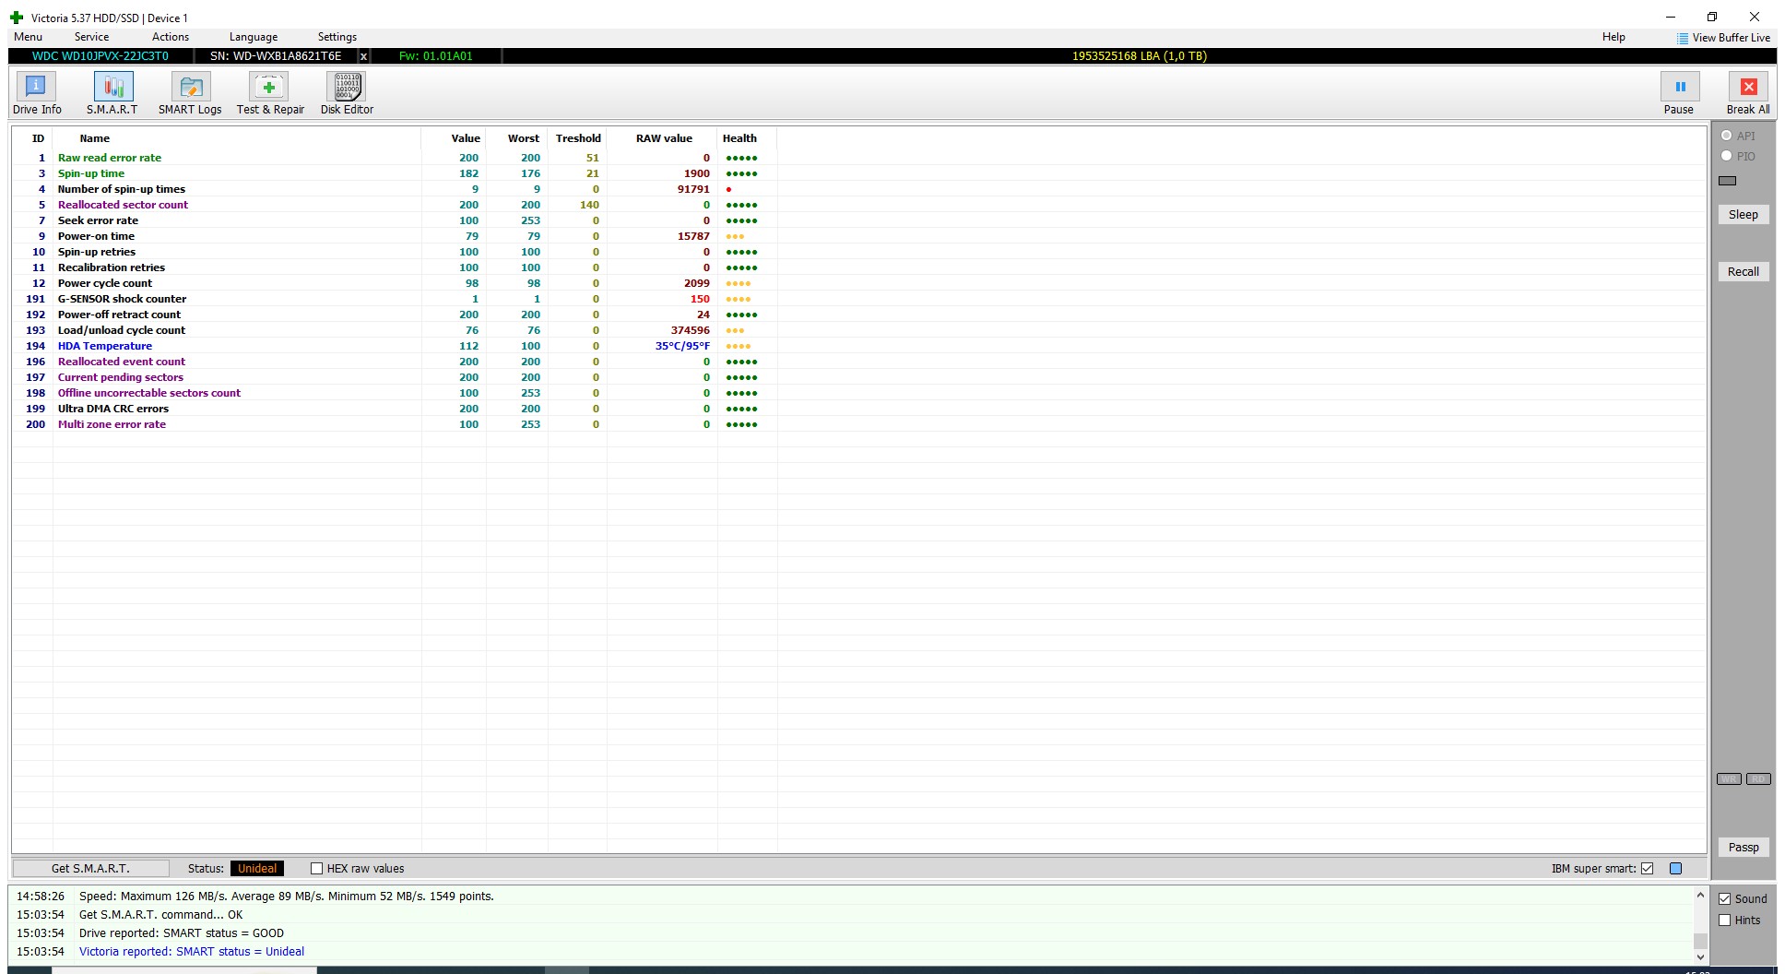
Task: Click the Name column header
Action: point(94,138)
